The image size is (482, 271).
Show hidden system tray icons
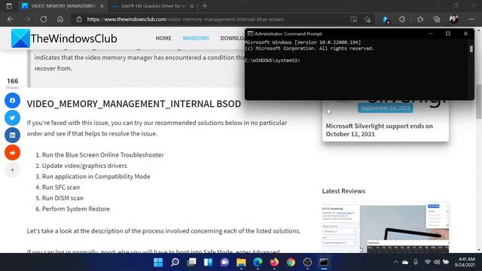[396, 262]
